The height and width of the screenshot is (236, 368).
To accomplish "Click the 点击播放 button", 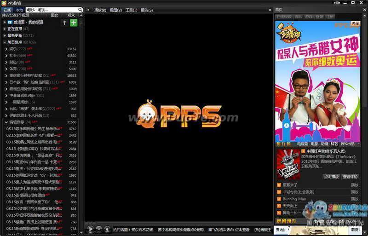I will 331,177.
